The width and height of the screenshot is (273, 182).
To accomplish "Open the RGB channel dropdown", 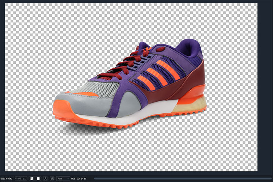I will pos(63,178).
